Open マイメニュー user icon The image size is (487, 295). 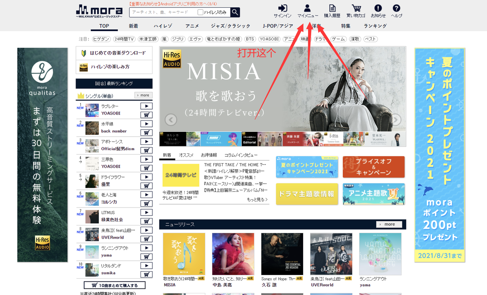(x=308, y=11)
